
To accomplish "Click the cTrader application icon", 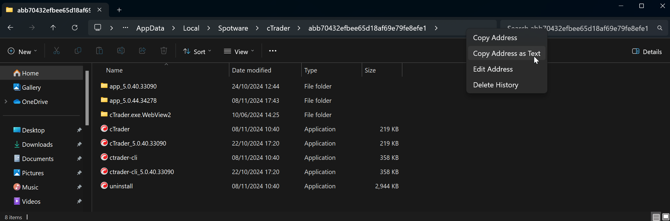I will [104, 129].
